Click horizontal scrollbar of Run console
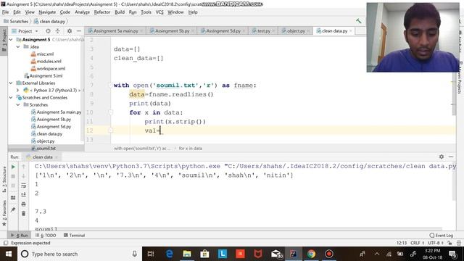This screenshot has width=464, height=261. tap(239, 229)
